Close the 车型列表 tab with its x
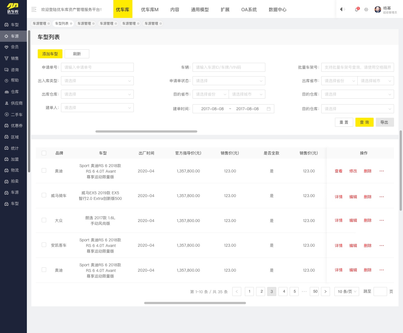Viewport: 403px width, 333px height. pyautogui.click(x=71, y=24)
